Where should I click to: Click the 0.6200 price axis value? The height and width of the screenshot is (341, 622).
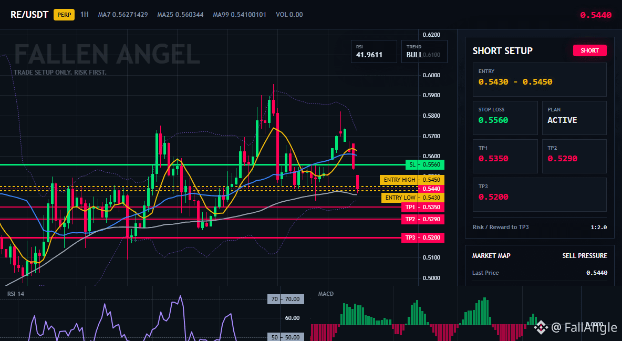click(431, 35)
